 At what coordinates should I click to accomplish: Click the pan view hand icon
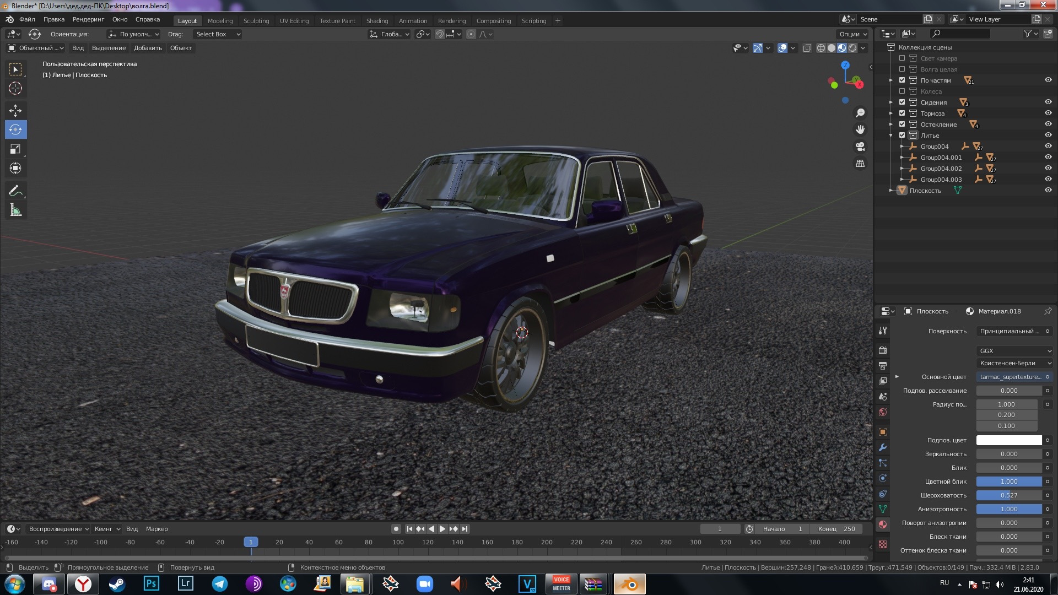(x=860, y=129)
